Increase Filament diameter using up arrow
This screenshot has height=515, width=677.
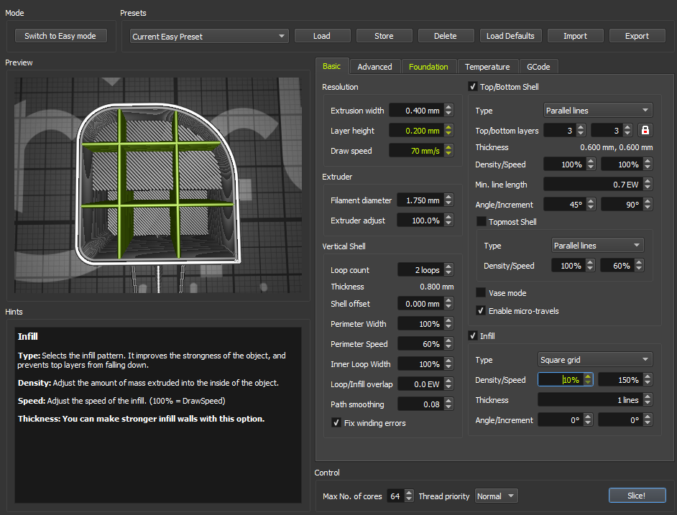(x=448, y=198)
